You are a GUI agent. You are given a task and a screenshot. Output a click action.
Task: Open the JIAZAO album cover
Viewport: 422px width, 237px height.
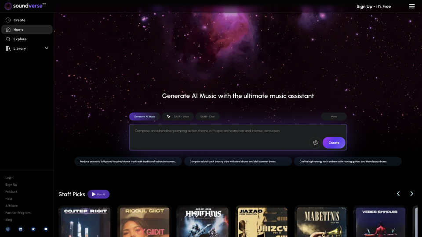click(263, 222)
